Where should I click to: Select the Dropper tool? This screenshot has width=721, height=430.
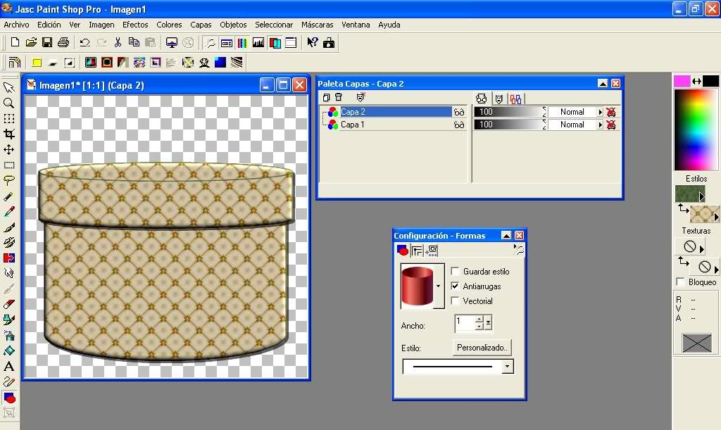(8, 211)
